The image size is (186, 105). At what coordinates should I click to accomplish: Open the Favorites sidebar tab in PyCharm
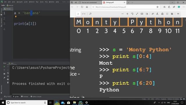[x=1, y=89]
